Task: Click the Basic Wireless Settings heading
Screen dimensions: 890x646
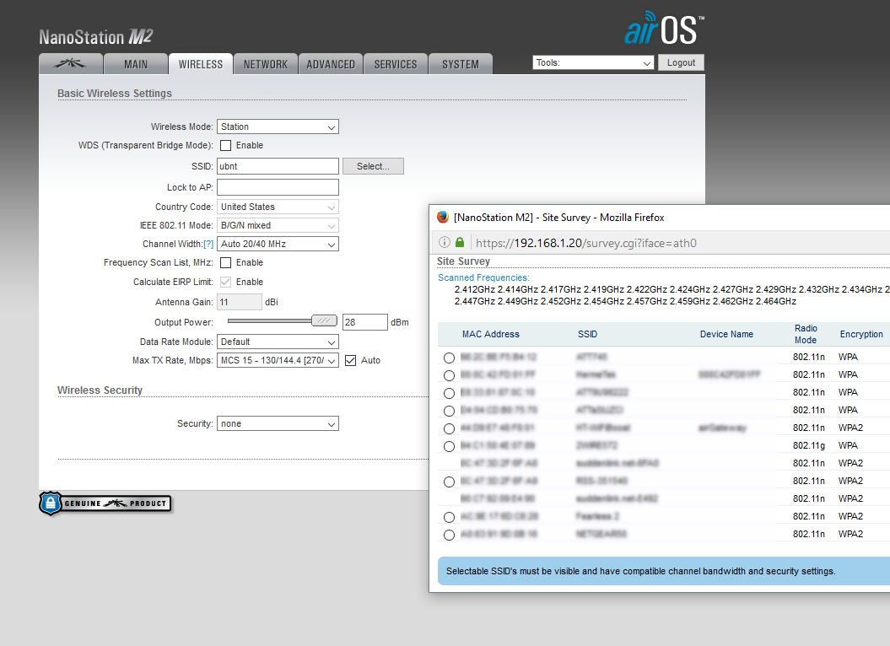Action: 115,93
